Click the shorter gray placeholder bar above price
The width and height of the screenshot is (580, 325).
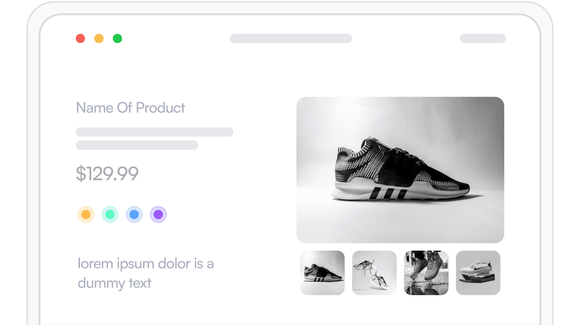[x=137, y=145]
